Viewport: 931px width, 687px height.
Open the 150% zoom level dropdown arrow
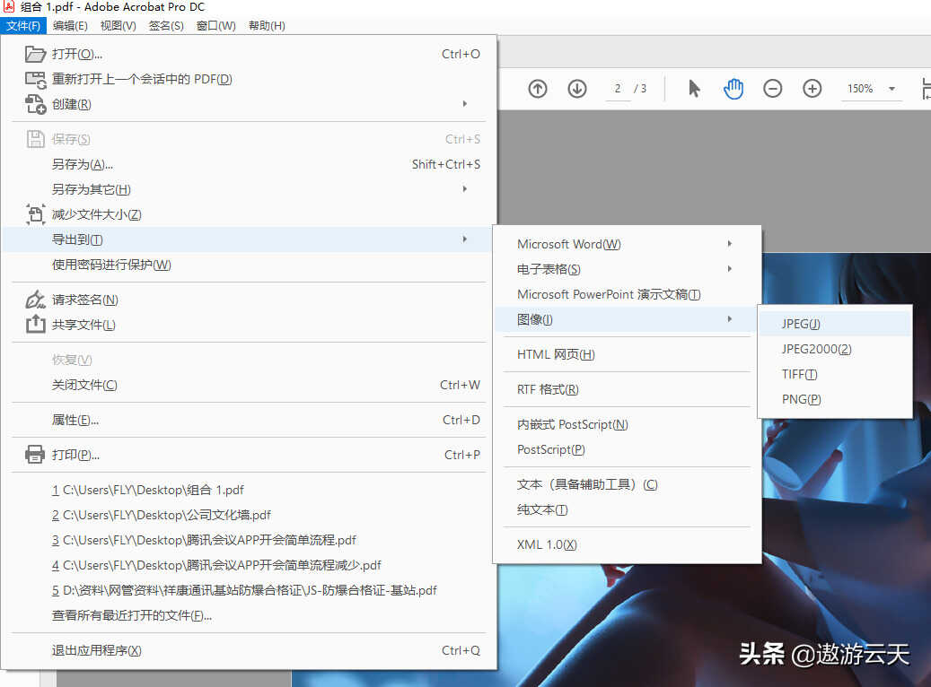891,89
